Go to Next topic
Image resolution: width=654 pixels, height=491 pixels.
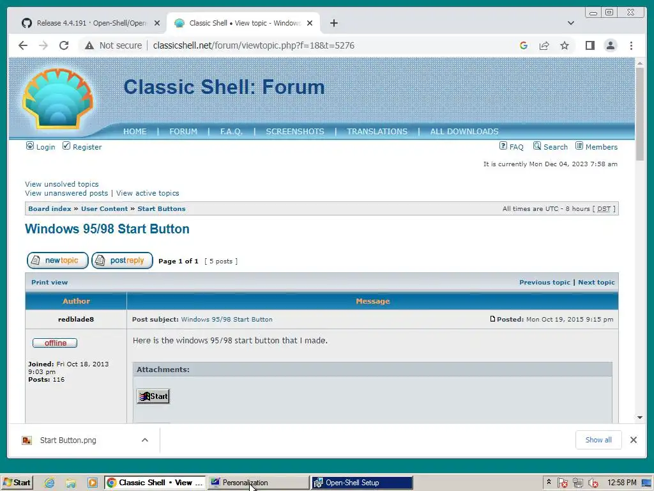point(596,282)
